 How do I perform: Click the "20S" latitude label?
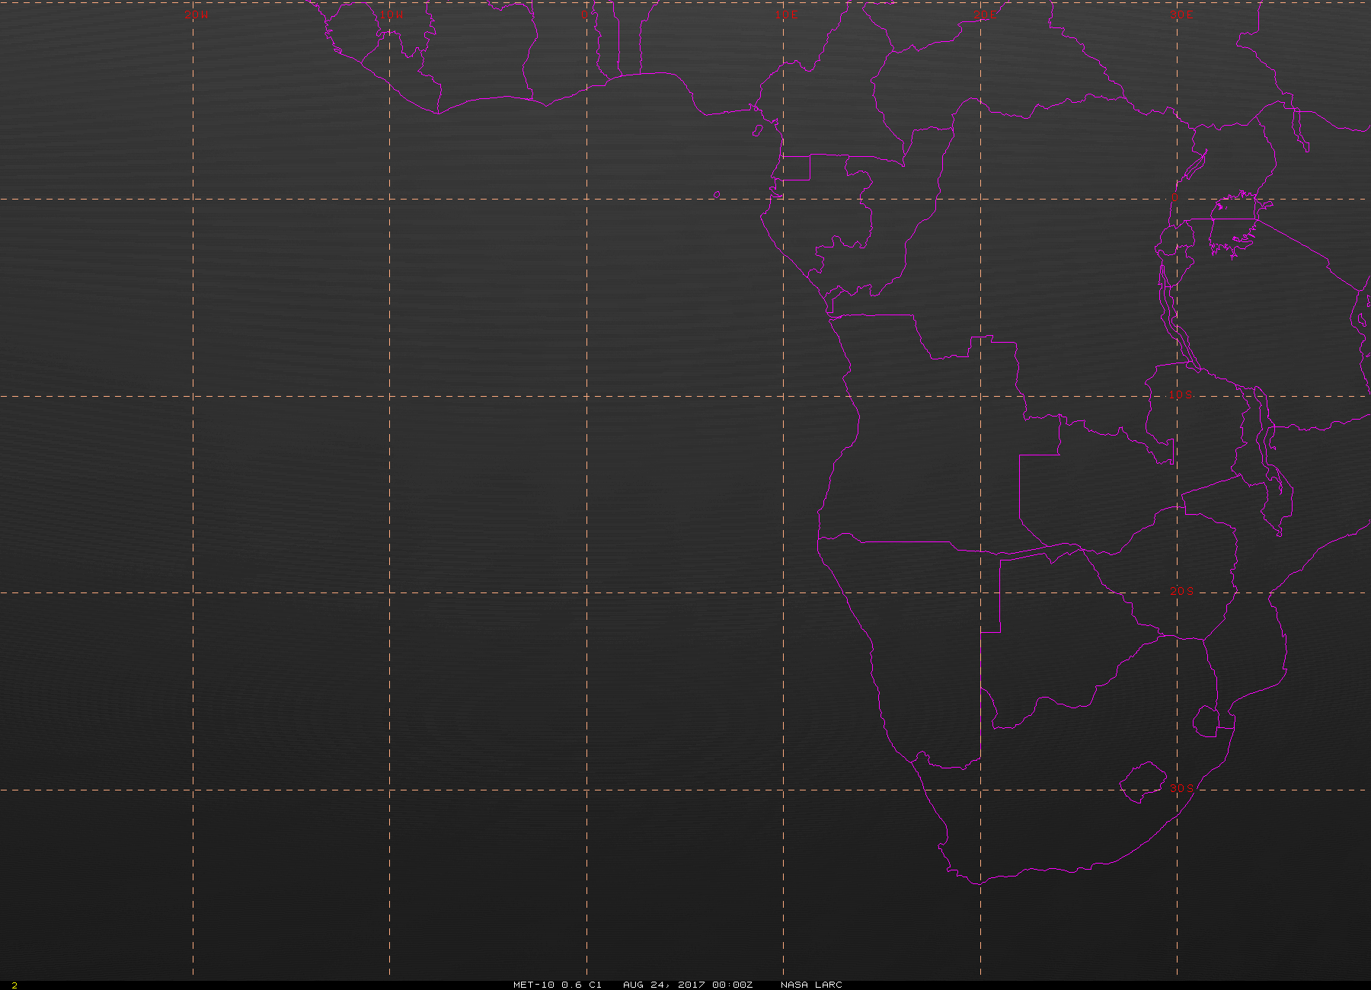point(1181,591)
